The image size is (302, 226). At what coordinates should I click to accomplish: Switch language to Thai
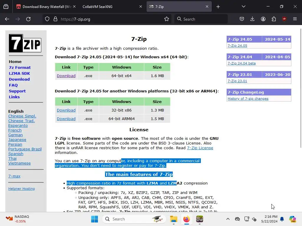pyautogui.click(x=12, y=159)
